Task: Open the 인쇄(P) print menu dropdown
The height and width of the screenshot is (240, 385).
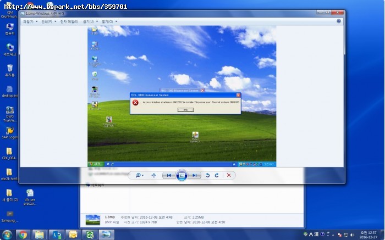Action: click(x=48, y=21)
